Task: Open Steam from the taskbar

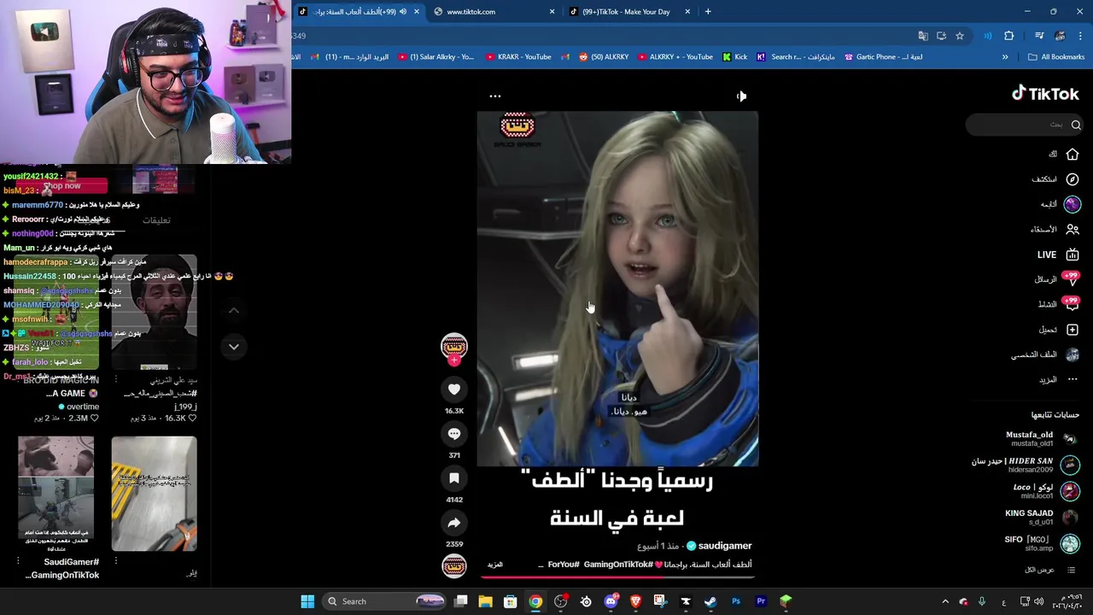Action: tap(710, 601)
